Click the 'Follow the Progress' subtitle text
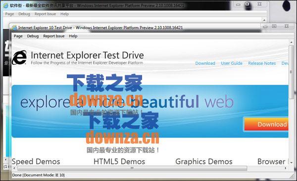Image resolution: width=297 pixels, height=181 pixels. [87, 63]
